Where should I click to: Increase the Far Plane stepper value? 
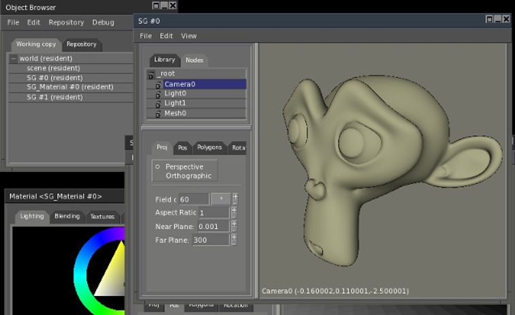(x=235, y=237)
